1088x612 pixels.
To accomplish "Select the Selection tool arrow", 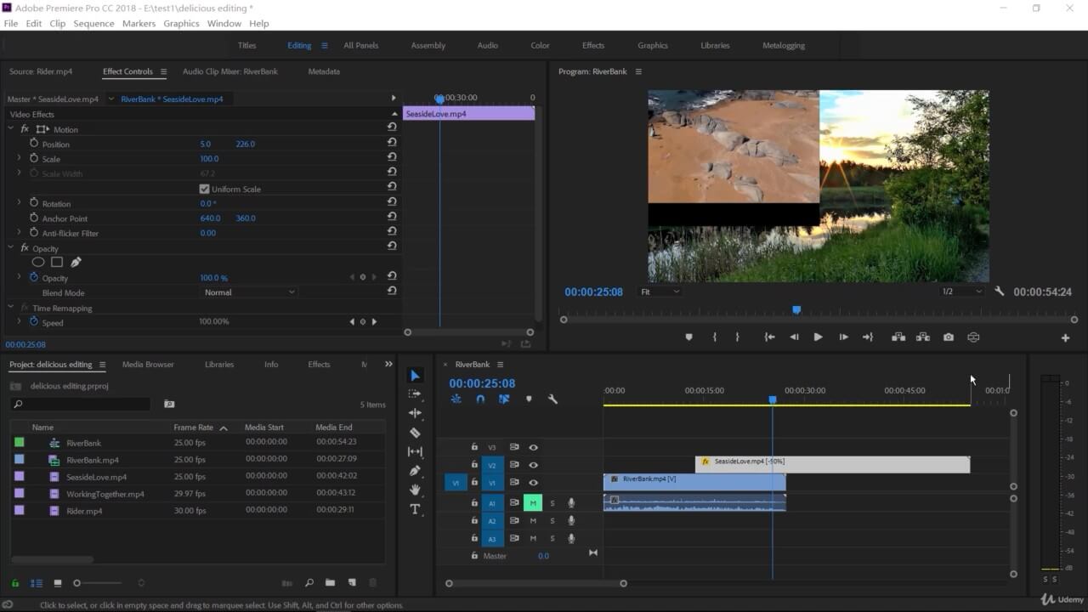I will tap(415, 376).
